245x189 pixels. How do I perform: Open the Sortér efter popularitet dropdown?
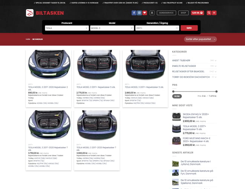201,39
